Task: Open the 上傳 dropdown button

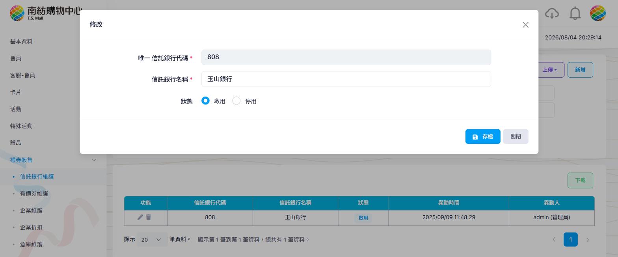Action: click(551, 70)
